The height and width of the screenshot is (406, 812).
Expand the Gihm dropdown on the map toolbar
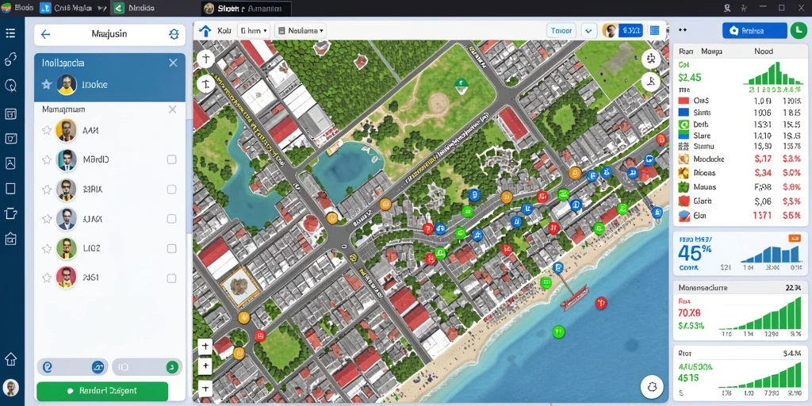(x=254, y=31)
